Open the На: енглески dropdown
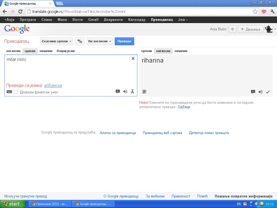 click(100, 41)
